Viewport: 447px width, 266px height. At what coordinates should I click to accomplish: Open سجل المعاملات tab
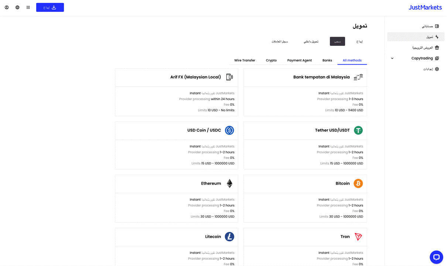pos(280,41)
